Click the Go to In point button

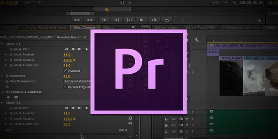point(104,20)
